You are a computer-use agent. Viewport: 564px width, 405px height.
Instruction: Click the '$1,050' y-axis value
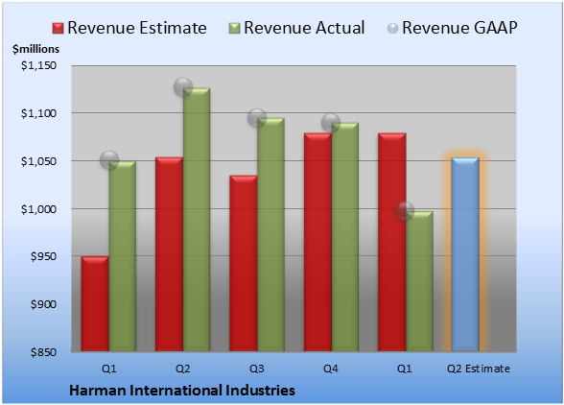coord(38,161)
